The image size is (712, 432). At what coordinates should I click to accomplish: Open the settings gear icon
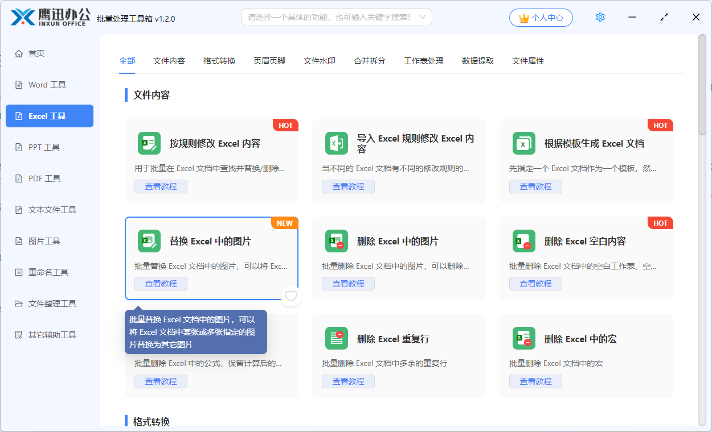(x=600, y=17)
